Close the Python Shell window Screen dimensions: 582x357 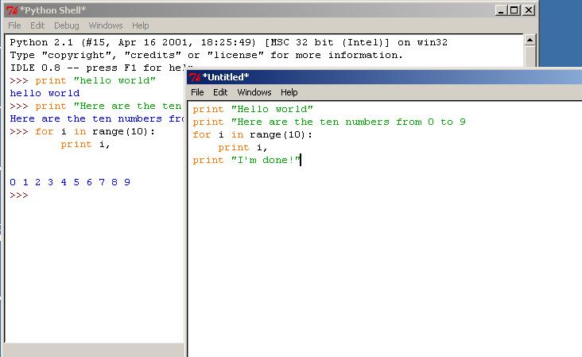coord(527,10)
